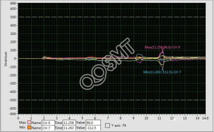This screenshot has height=132, width=214.
Task: Select the pink Max color swatch
Action: pyautogui.click(x=29, y=122)
